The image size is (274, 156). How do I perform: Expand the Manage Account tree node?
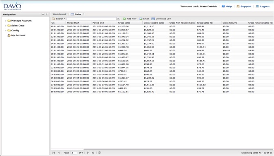pos(6,21)
